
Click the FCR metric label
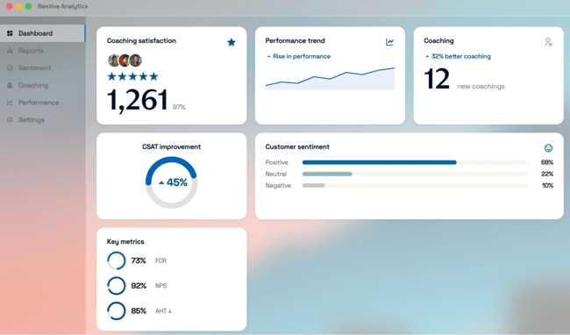(x=160, y=260)
